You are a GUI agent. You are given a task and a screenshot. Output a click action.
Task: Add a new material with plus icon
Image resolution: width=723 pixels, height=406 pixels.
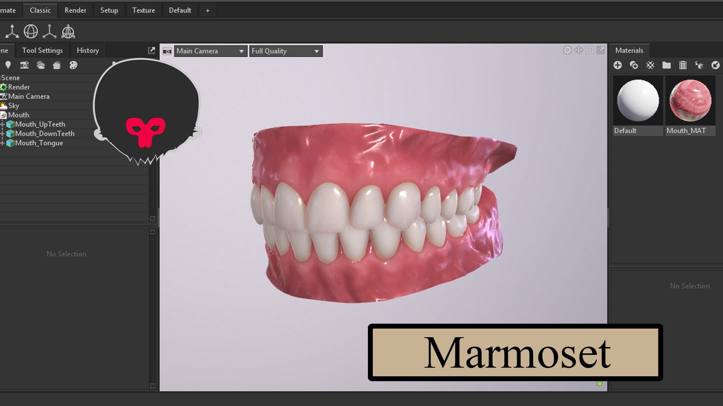618,65
